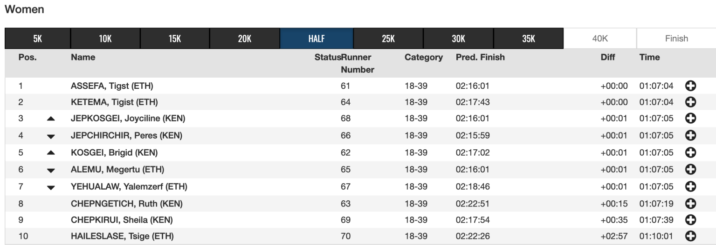
Task: Click plus icon for KETEMA, Tigist
Action: pos(690,102)
